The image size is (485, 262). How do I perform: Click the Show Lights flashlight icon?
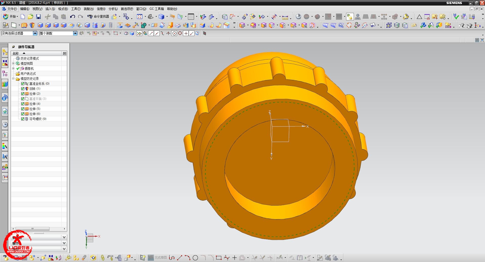click(350, 17)
